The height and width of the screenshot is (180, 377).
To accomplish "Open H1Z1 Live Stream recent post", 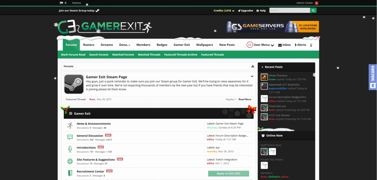I will point(279,115).
